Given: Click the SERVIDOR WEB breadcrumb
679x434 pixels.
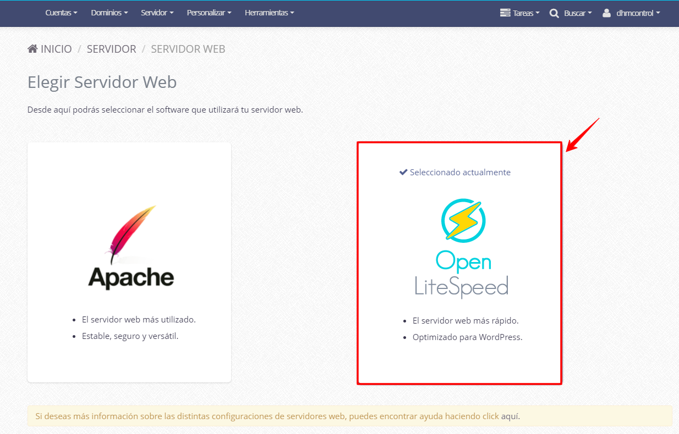Looking at the screenshot, I should coord(188,49).
